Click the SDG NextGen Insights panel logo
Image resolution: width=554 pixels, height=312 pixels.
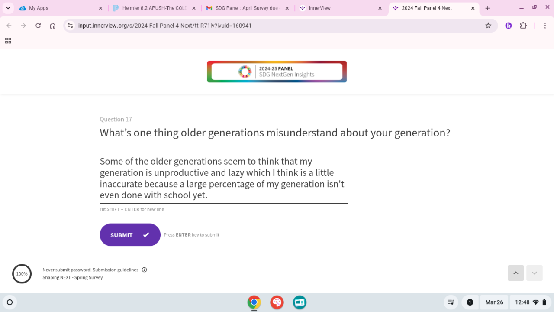277,71
